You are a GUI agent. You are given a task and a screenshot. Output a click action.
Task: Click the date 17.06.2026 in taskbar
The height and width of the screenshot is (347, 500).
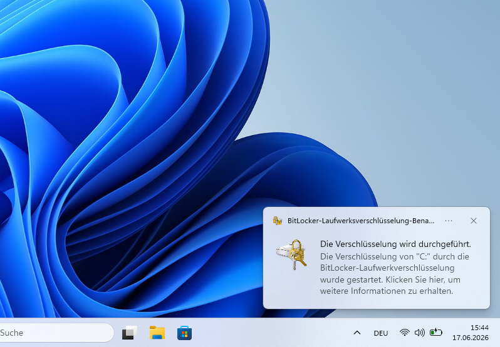point(471,338)
